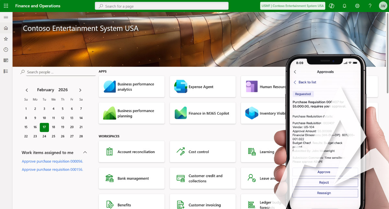This screenshot has width=389, height=209.
Task: Open the app launcher grid icon
Action: [6, 6]
